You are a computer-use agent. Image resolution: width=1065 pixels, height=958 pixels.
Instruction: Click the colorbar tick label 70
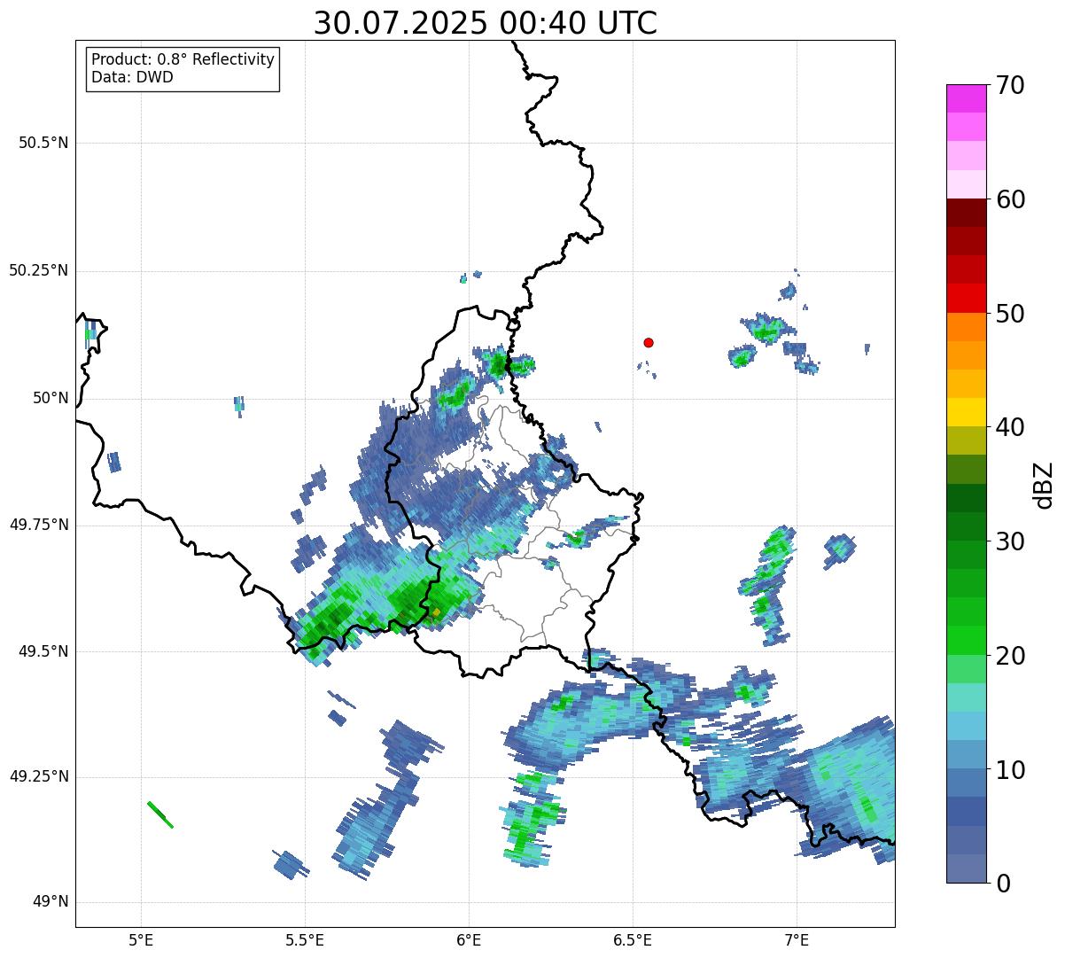tap(1010, 85)
